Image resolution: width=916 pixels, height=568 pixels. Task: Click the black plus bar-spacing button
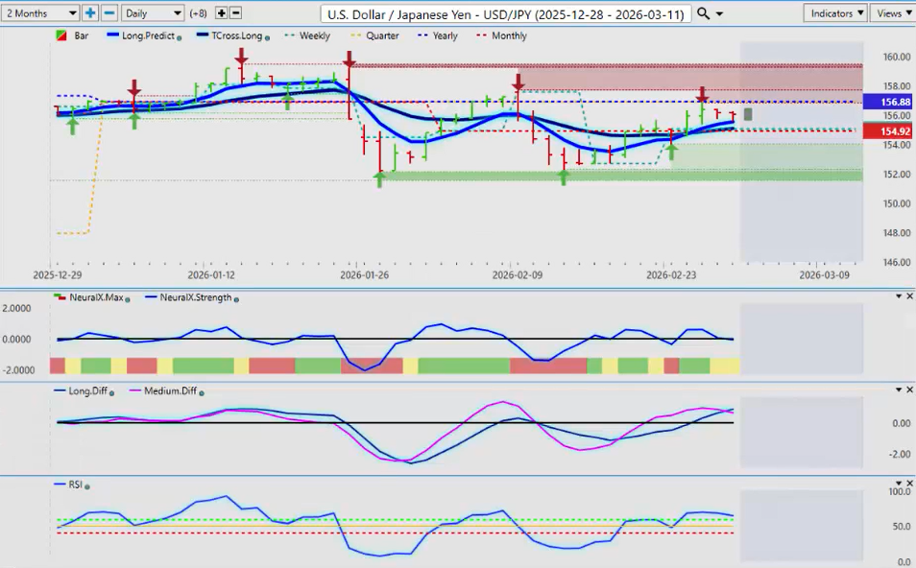pos(222,12)
